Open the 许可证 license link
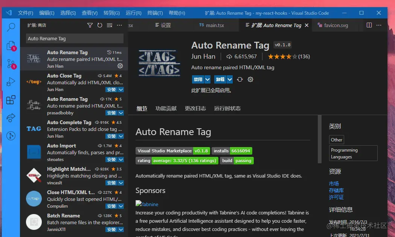The width and height of the screenshot is (395, 237). coord(336,197)
